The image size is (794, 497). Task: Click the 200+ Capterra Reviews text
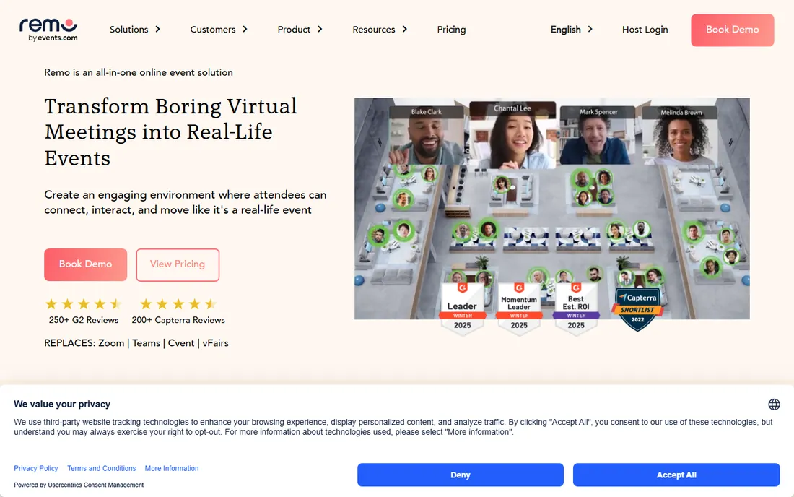(x=178, y=320)
